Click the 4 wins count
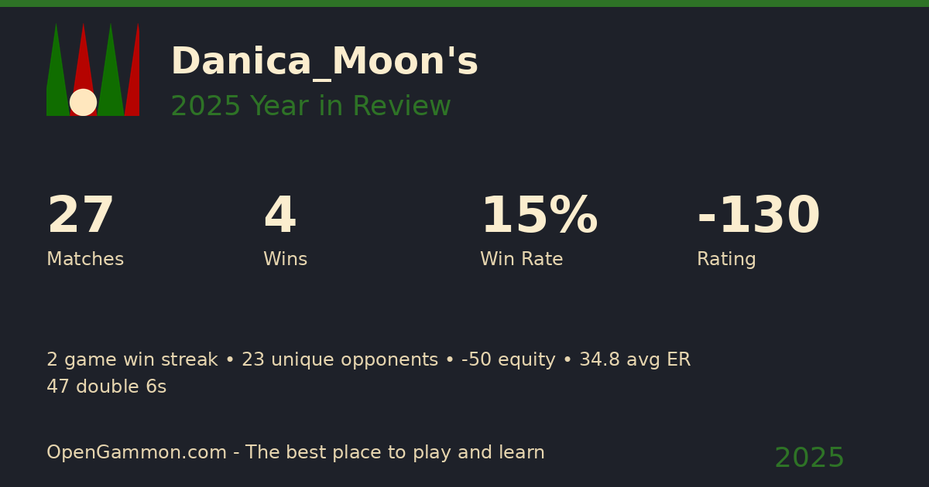Image resolution: width=929 pixels, height=487 pixels. click(279, 216)
